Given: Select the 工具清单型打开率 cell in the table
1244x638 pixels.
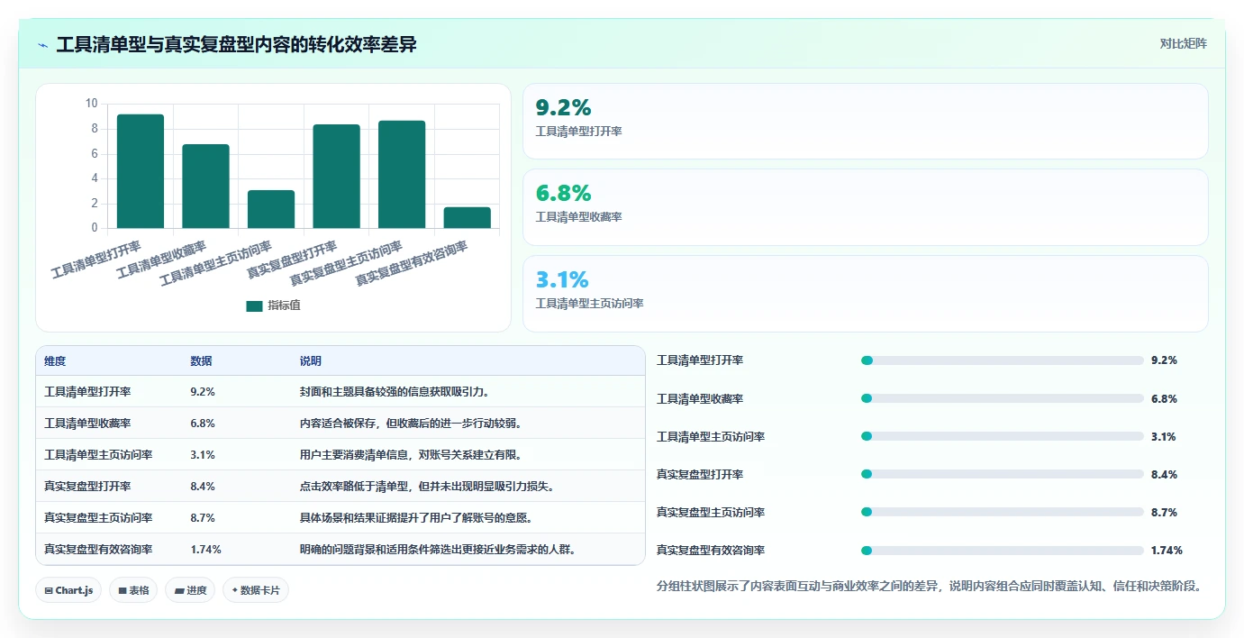Looking at the screenshot, I should pos(87,392).
